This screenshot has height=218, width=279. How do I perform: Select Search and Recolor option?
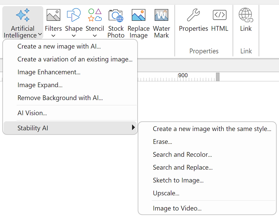[182, 155]
